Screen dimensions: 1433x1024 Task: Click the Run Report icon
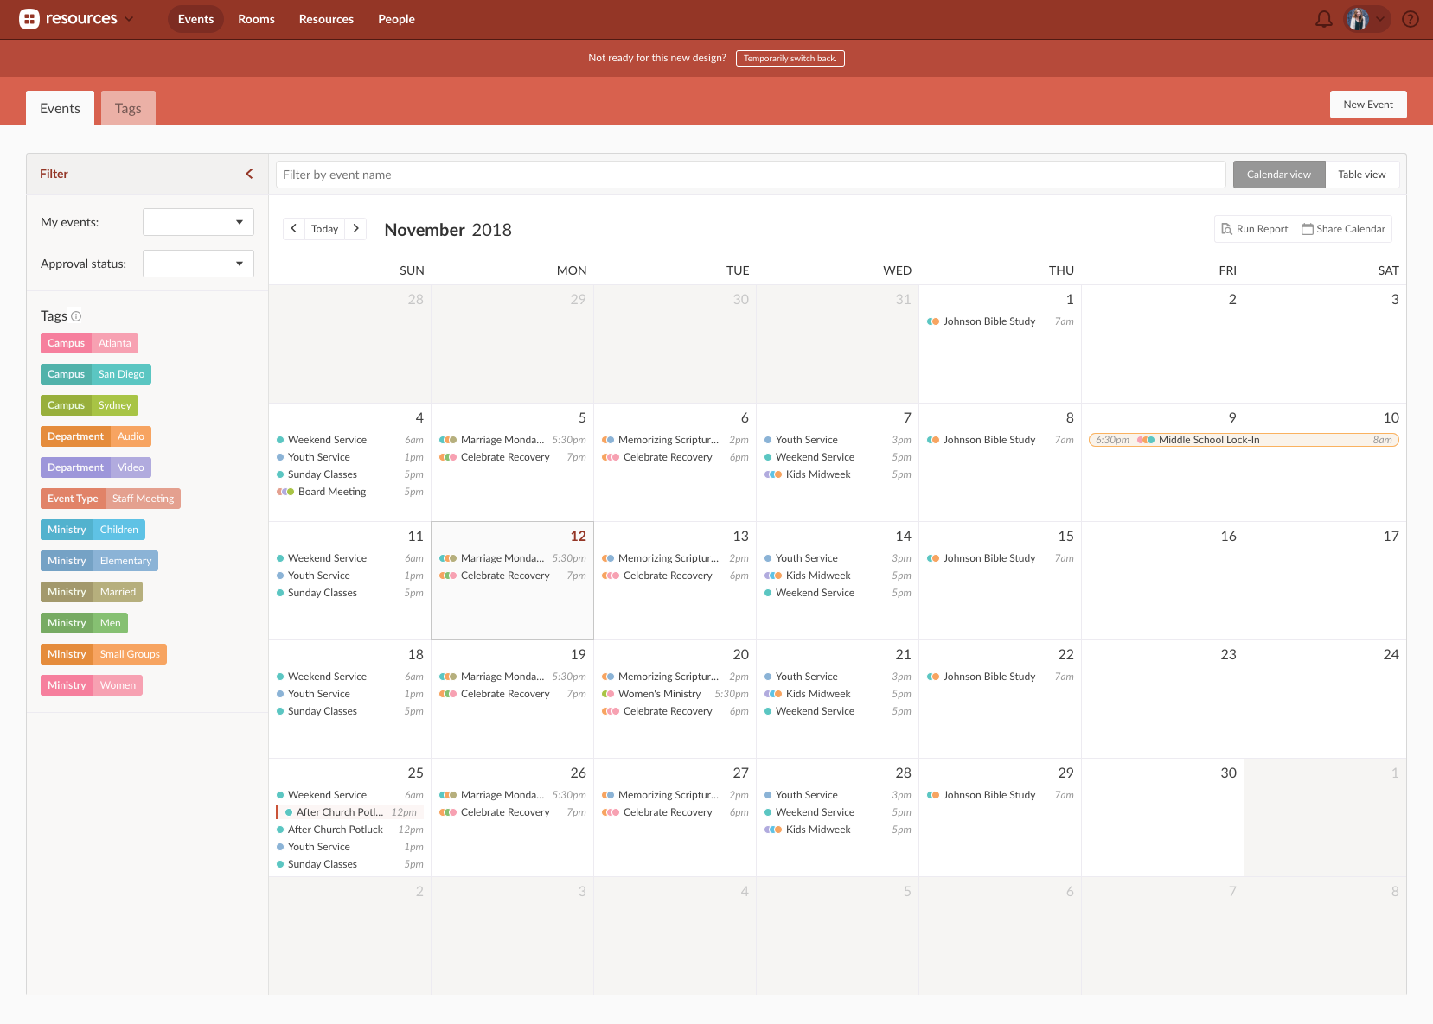point(1227,229)
